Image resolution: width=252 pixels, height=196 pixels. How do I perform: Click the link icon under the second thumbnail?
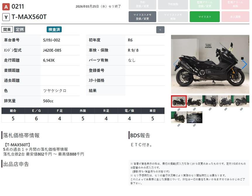coord(194,109)
